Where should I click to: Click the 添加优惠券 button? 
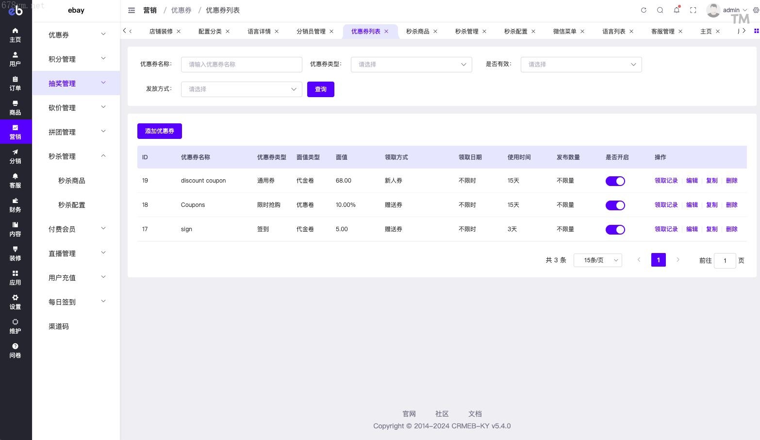(x=159, y=131)
